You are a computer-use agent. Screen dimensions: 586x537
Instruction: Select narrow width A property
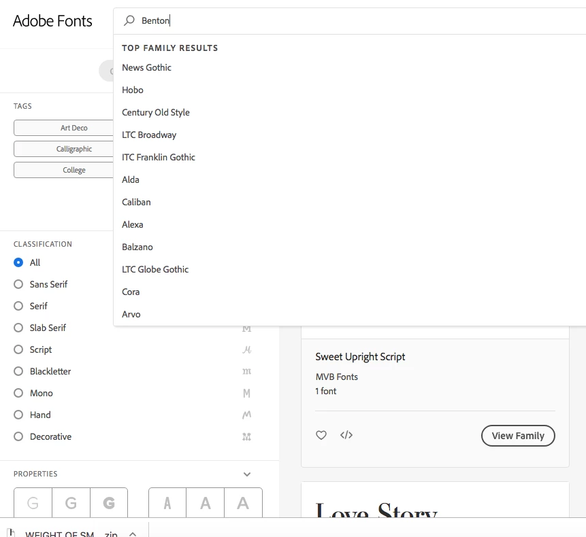click(x=167, y=502)
